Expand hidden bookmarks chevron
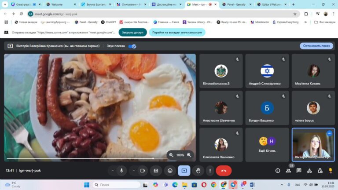This screenshot has width=338, height=190. pos(305,22)
